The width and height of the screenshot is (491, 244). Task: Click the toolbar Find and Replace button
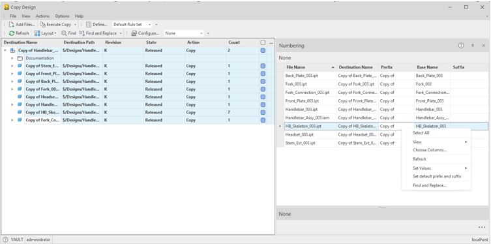click(x=98, y=33)
